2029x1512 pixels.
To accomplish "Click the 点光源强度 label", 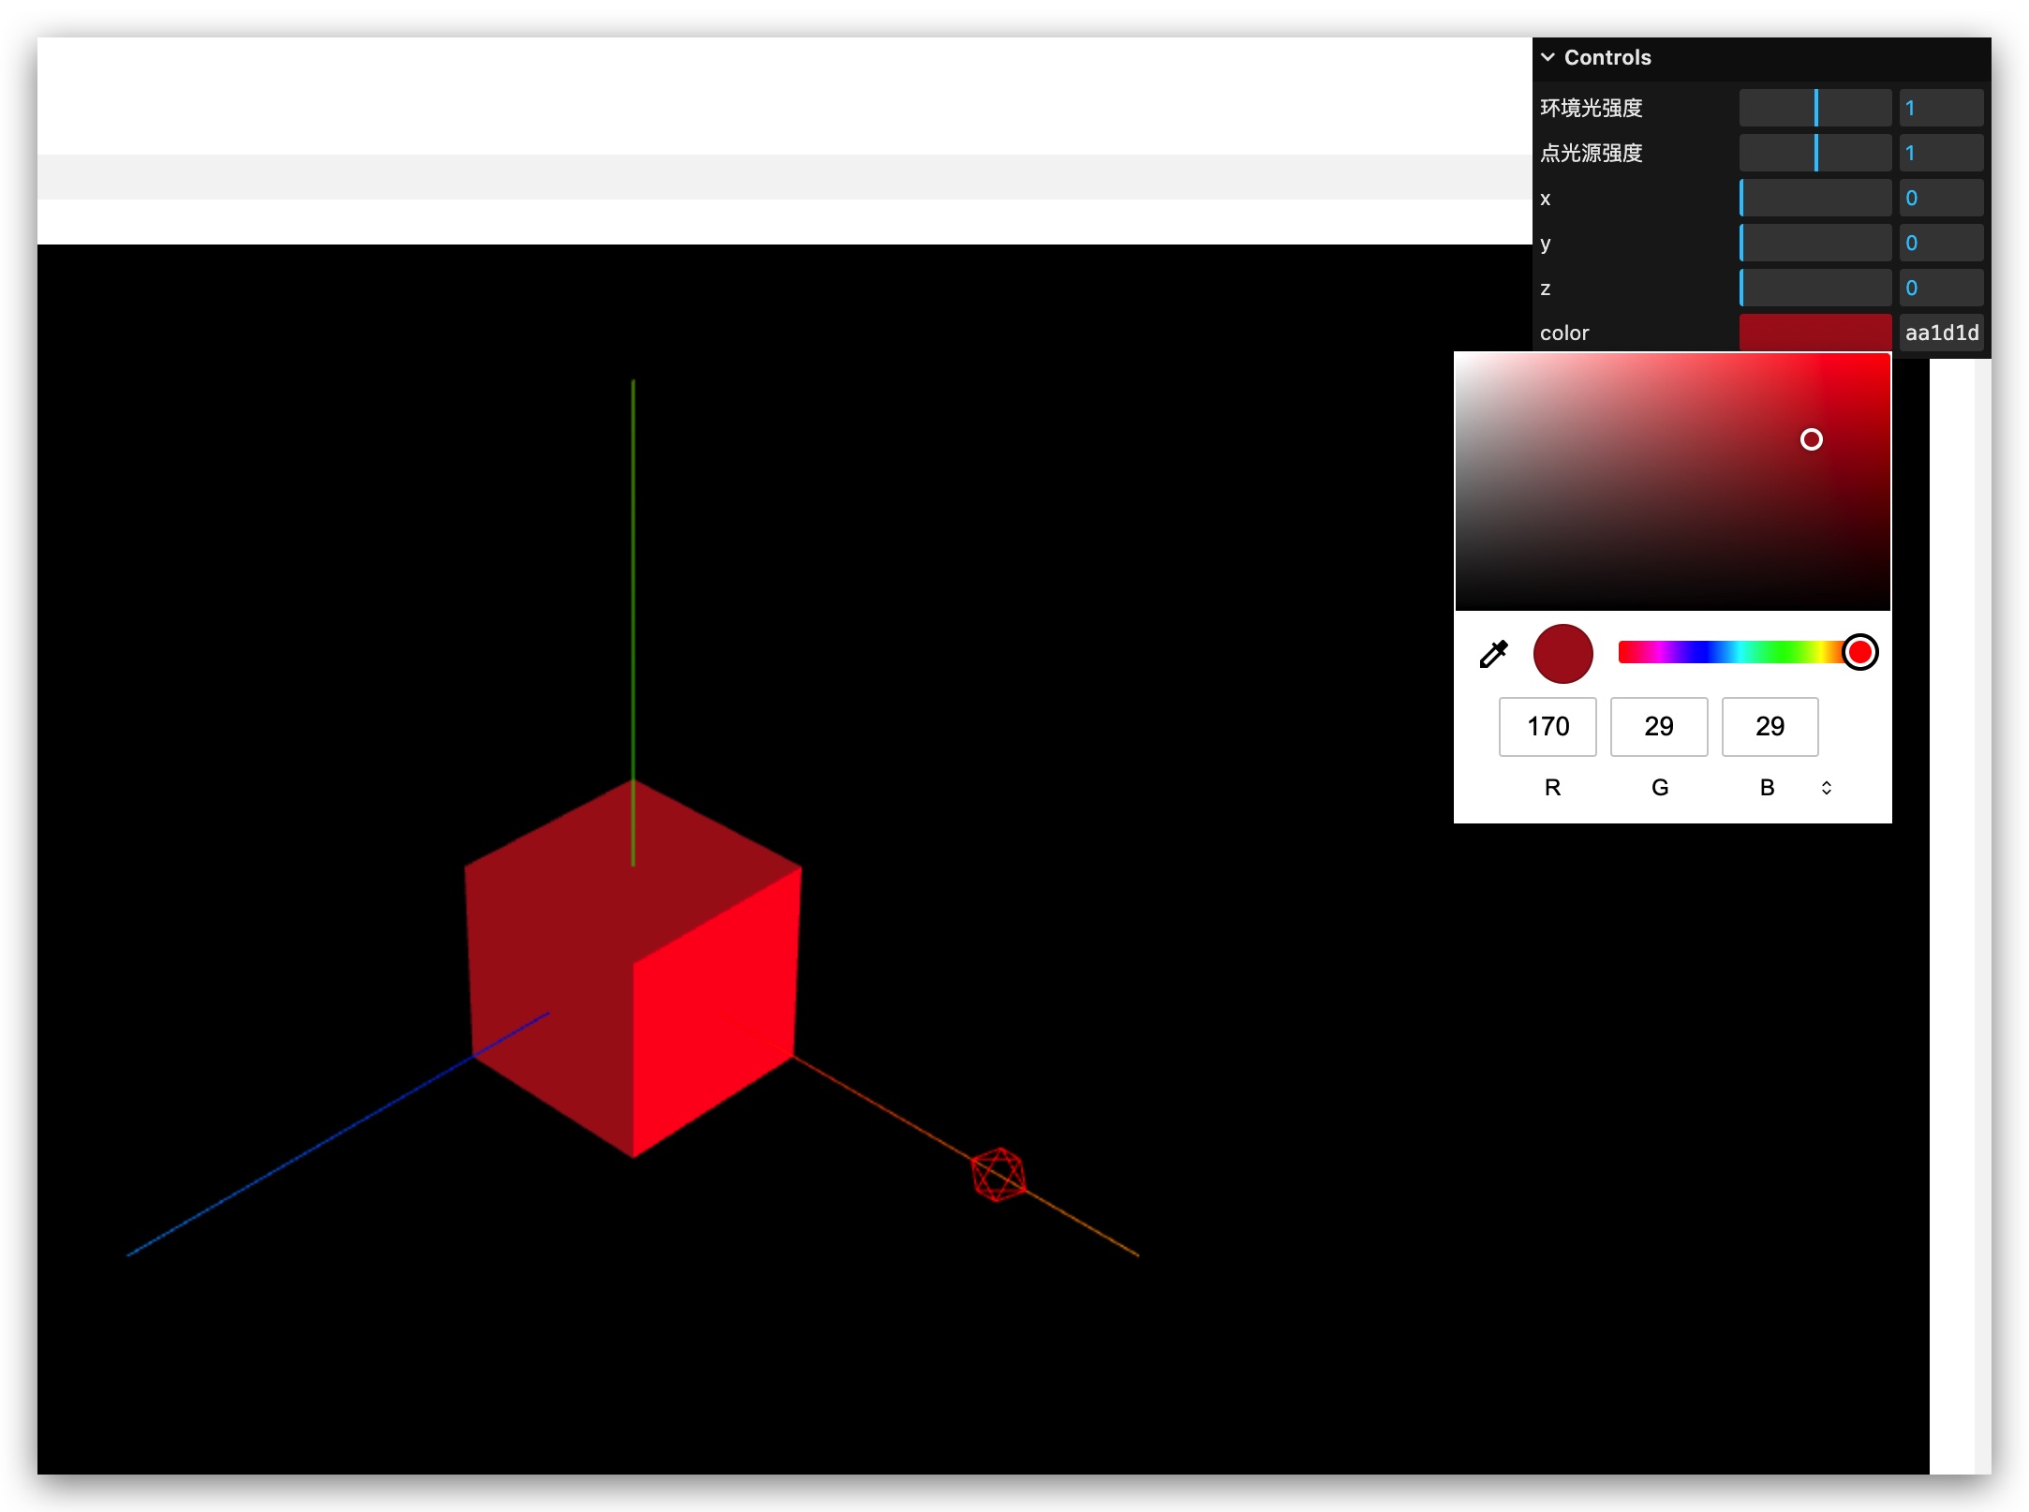I will (x=1591, y=153).
